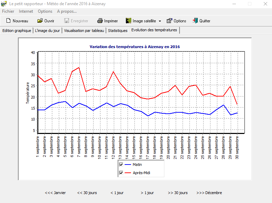Click the Image satellite icon

tap(129, 21)
